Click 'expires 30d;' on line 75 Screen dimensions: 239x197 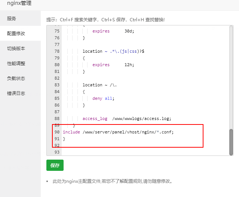point(113,31)
